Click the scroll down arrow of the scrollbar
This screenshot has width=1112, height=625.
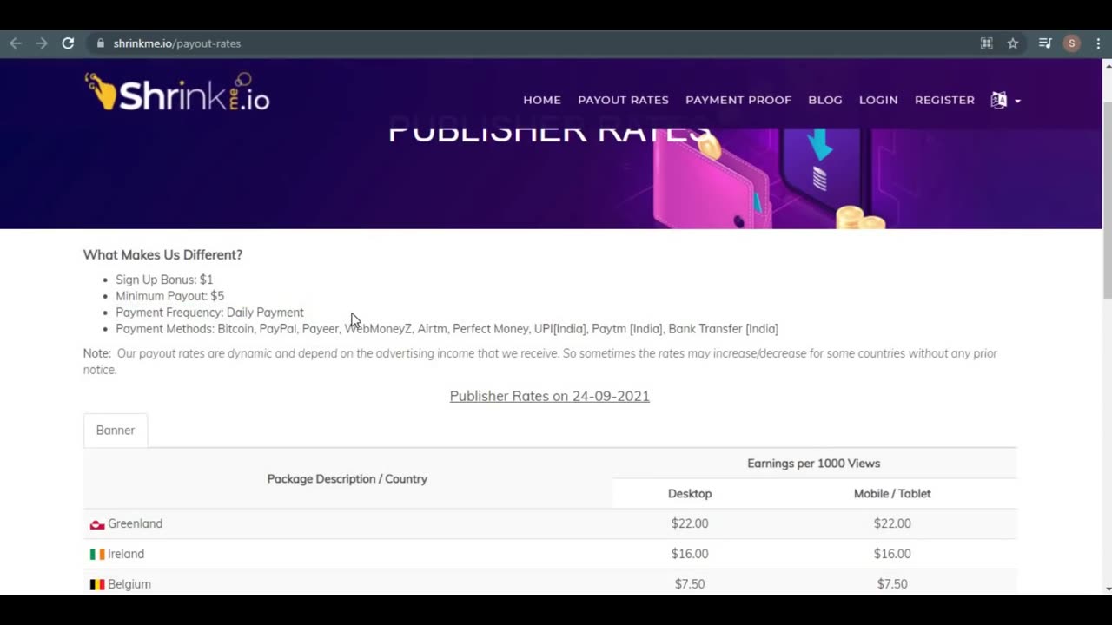pos(1107,589)
